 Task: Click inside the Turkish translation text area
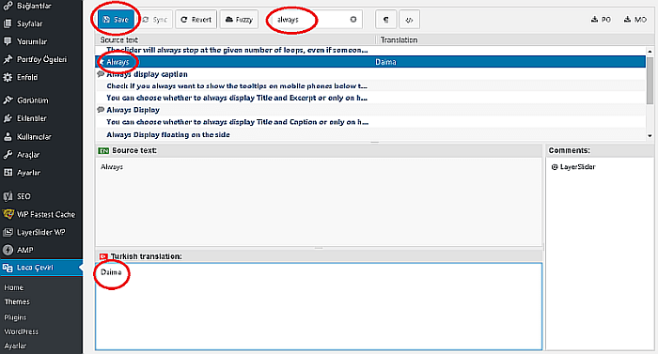point(319,306)
